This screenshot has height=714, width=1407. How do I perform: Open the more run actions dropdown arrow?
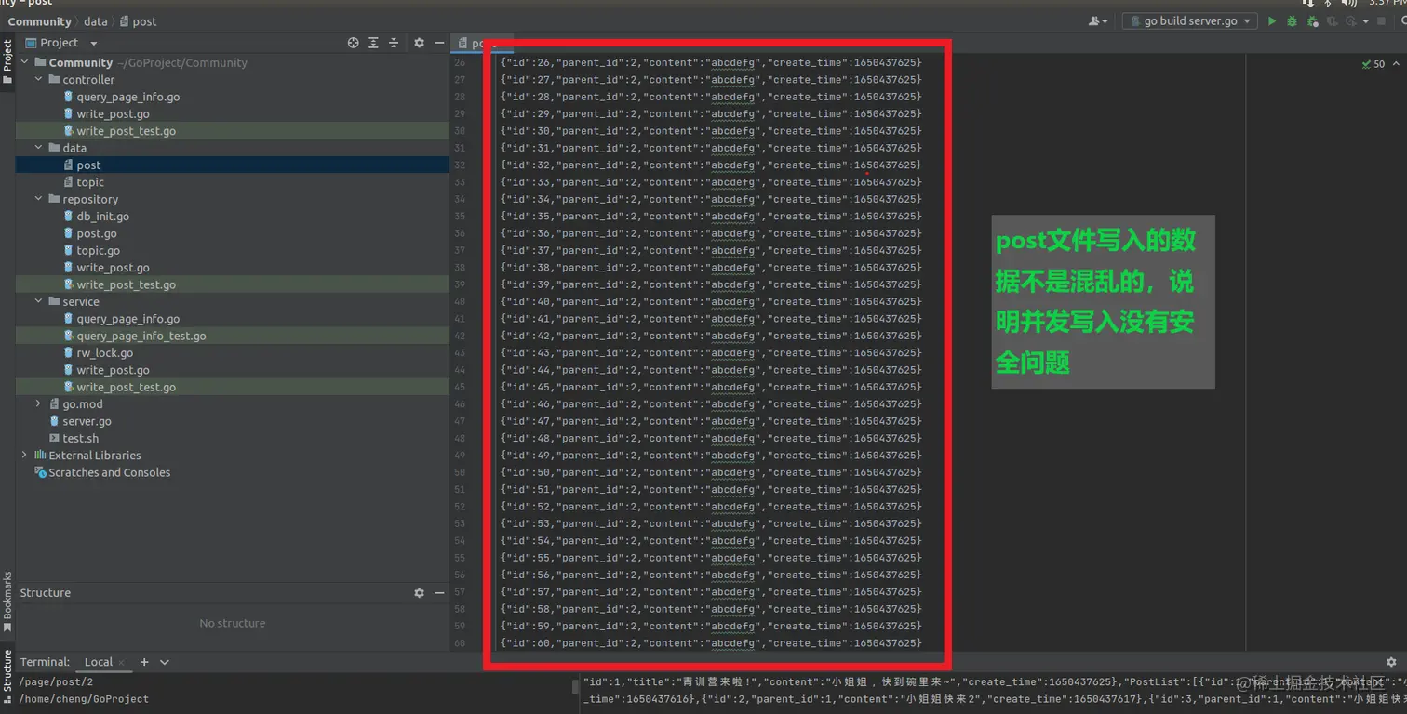[x=1366, y=20]
